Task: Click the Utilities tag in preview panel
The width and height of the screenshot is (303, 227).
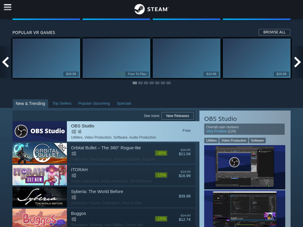Action: (x=211, y=140)
